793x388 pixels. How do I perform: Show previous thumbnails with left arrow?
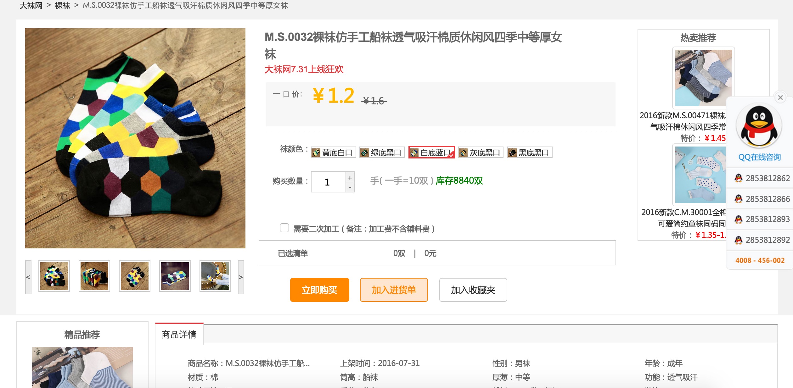(28, 277)
